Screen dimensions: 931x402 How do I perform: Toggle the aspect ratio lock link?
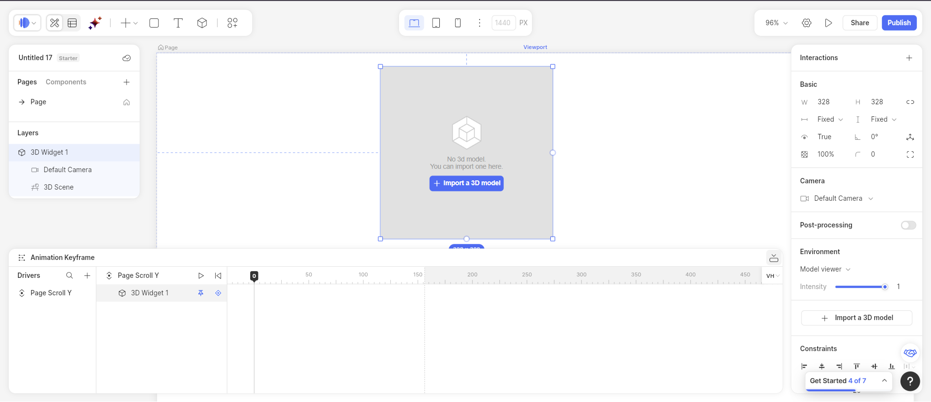point(910,102)
